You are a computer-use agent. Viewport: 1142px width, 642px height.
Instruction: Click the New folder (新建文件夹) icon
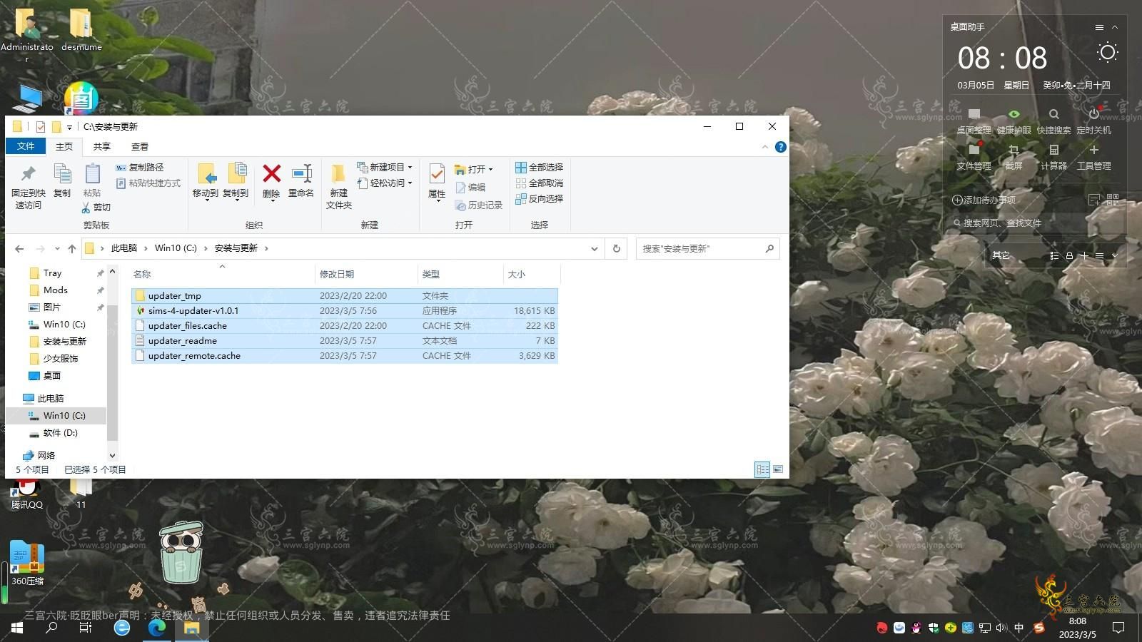click(338, 173)
